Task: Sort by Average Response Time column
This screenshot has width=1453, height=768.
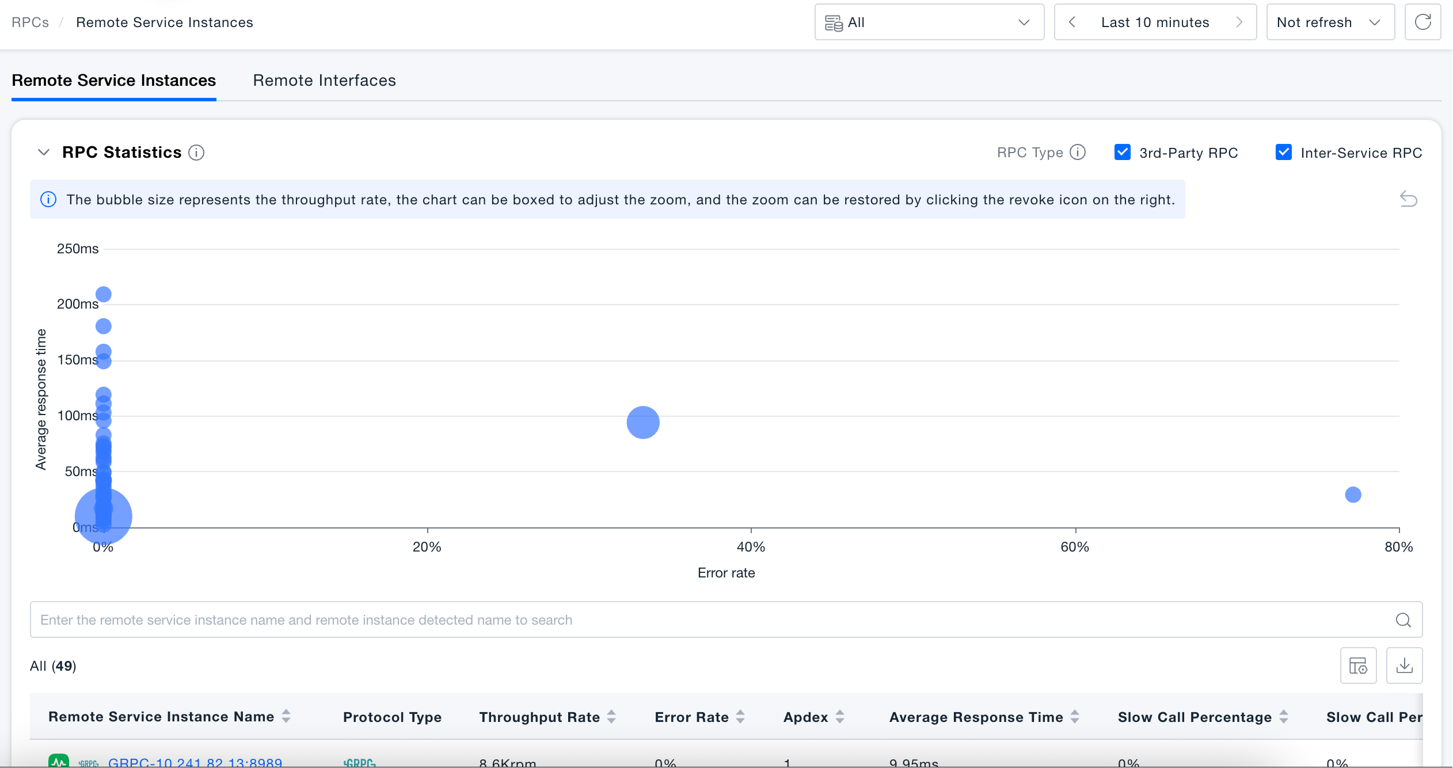Action: click(x=1075, y=717)
